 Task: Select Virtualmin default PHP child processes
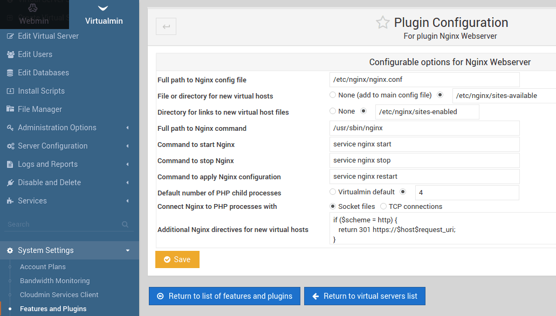[x=332, y=192]
